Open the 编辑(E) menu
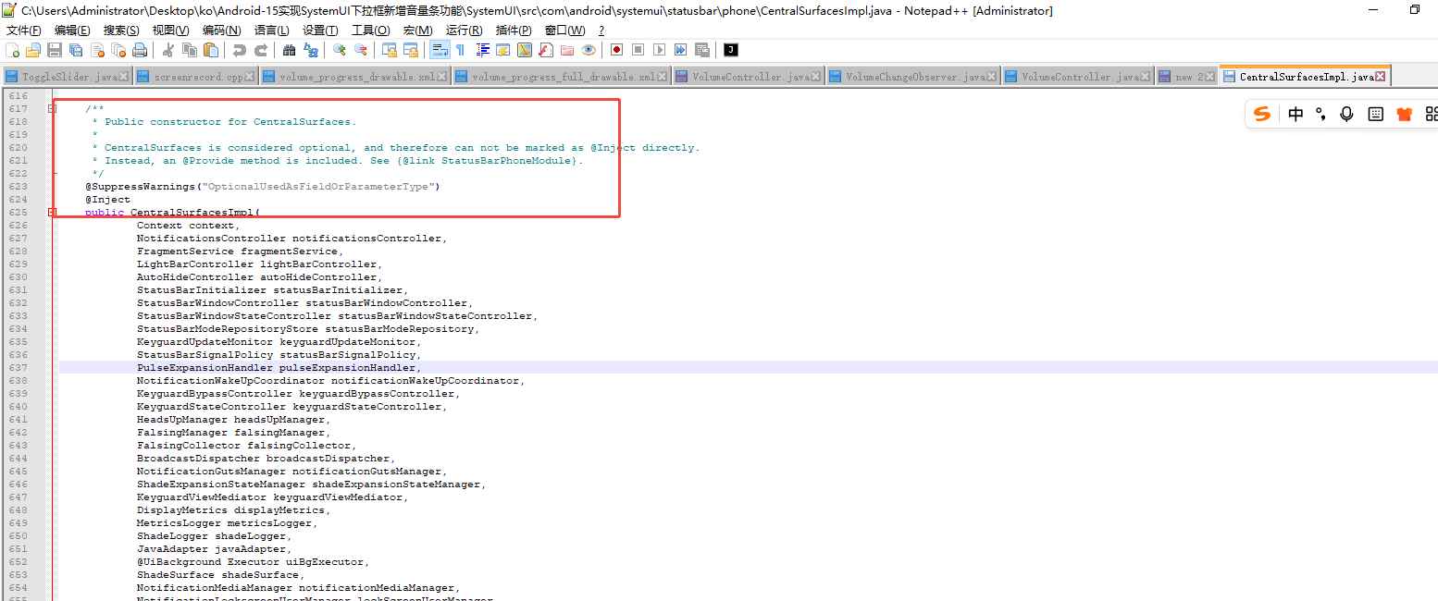 (72, 31)
